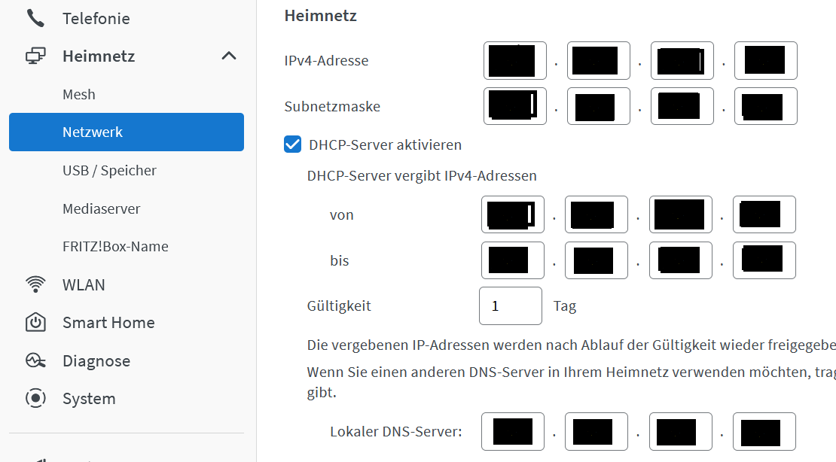Go to the Mediaserver page
836x462 pixels.
(x=101, y=208)
